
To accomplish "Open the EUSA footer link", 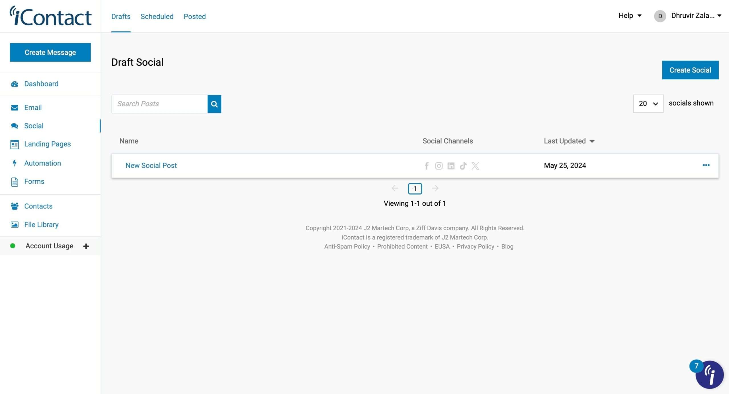I will click(x=442, y=247).
